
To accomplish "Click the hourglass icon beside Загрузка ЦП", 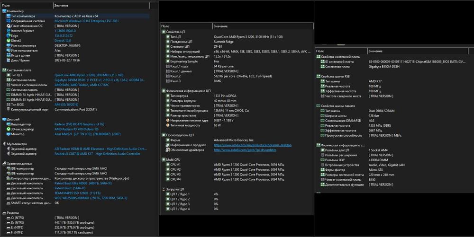I will 164,189.
